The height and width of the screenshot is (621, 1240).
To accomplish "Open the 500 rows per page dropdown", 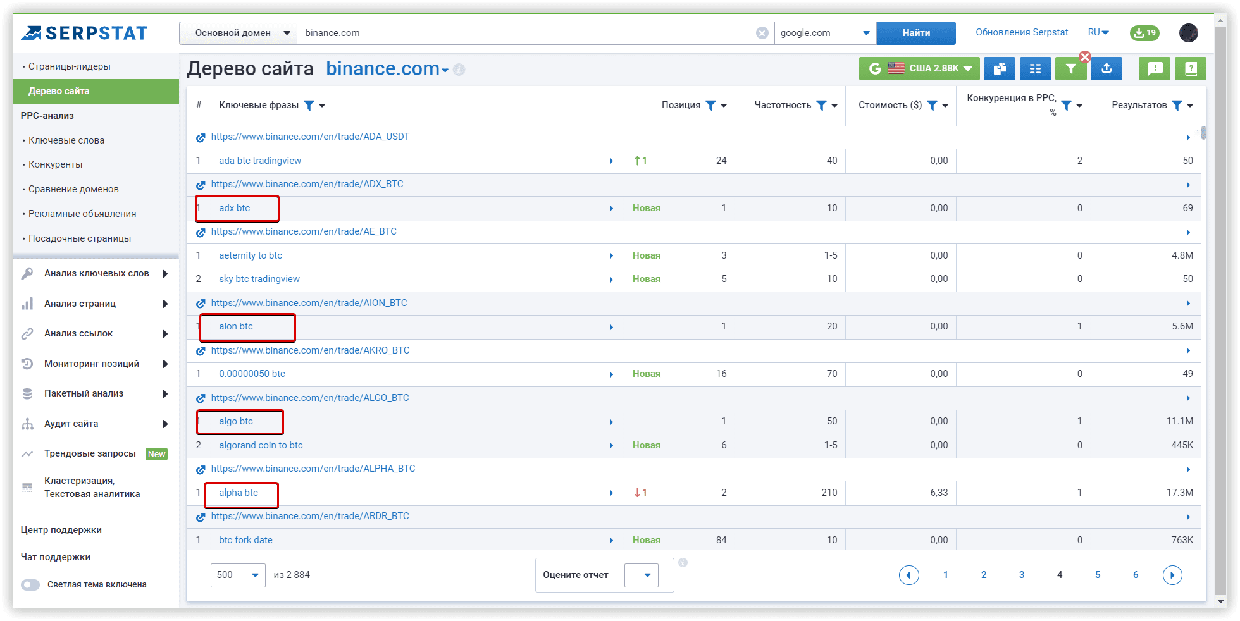I will pos(238,575).
